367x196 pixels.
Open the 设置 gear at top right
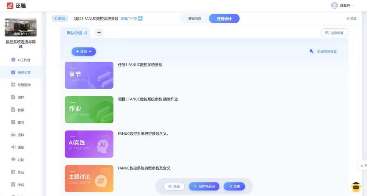(351, 19)
